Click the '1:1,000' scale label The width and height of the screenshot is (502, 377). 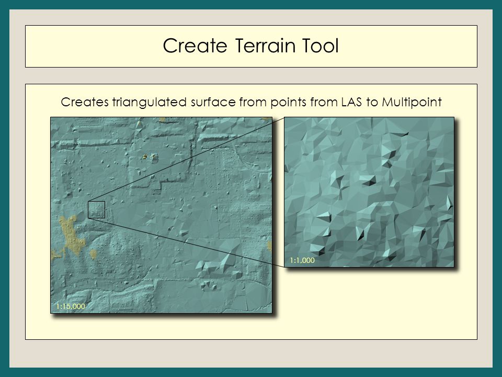(302, 260)
